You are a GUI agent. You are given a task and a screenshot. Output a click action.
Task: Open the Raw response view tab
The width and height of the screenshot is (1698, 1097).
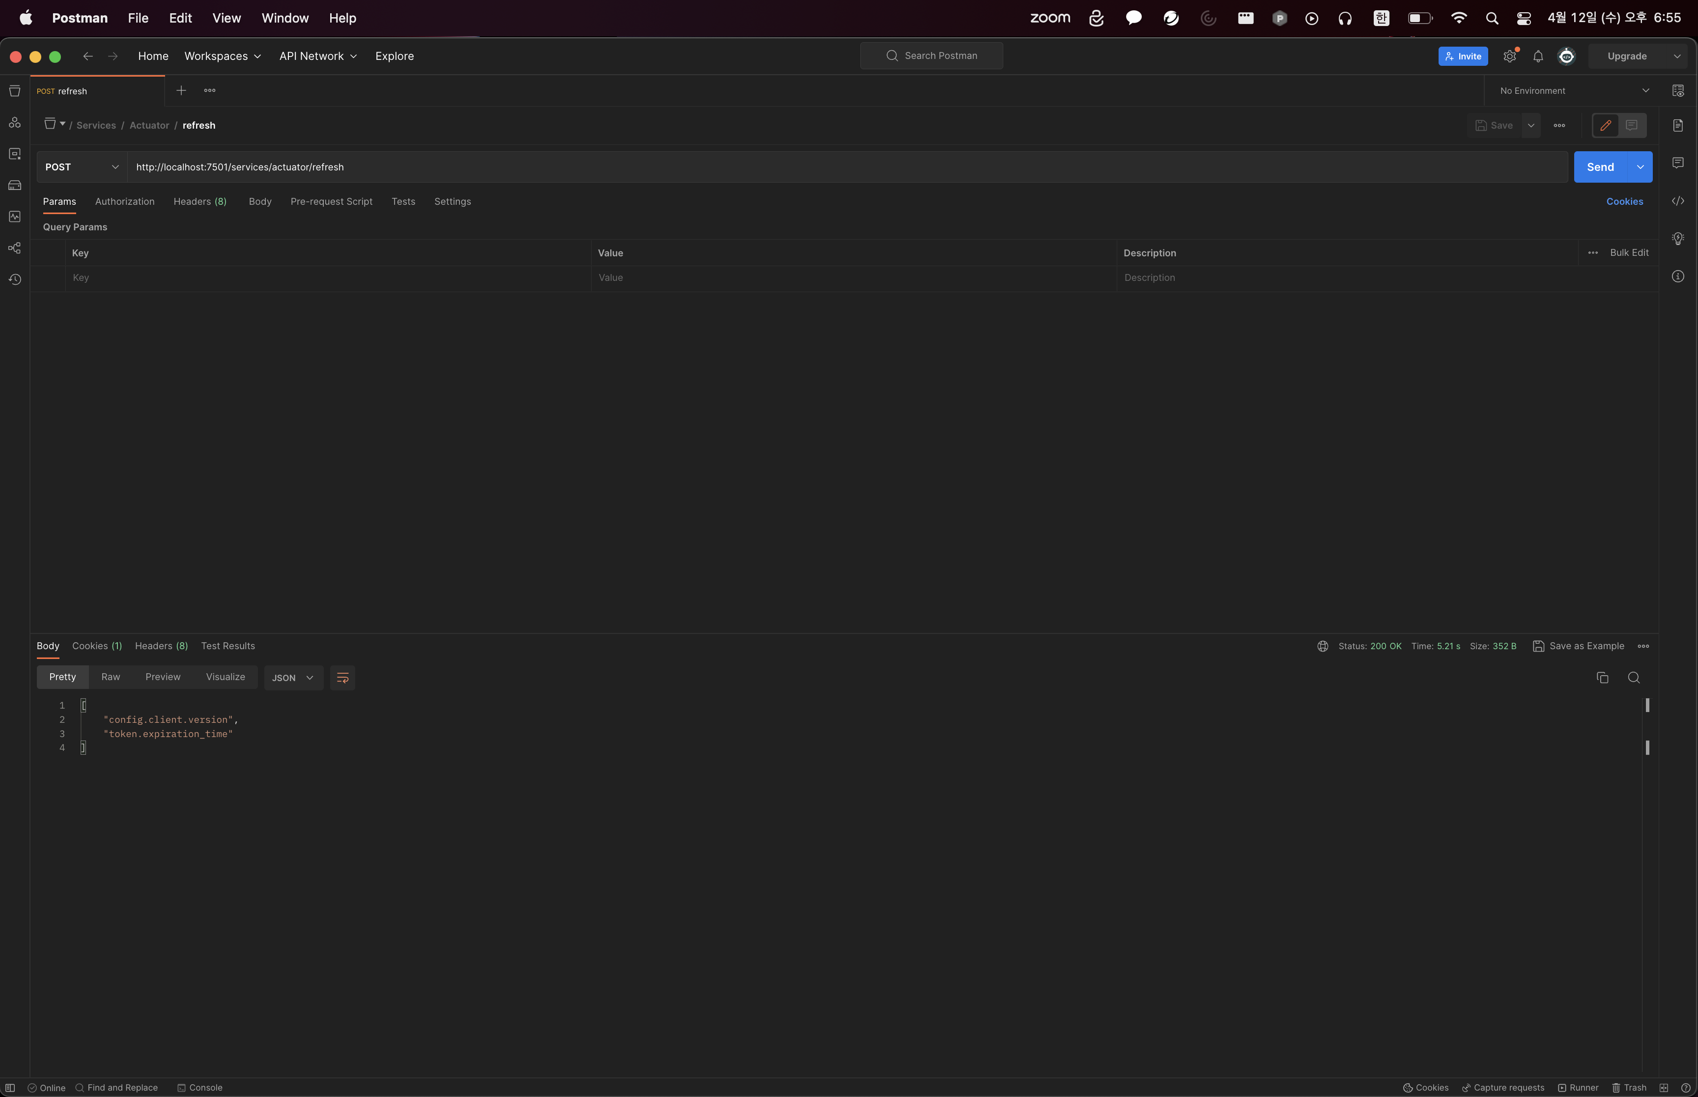coord(111,677)
